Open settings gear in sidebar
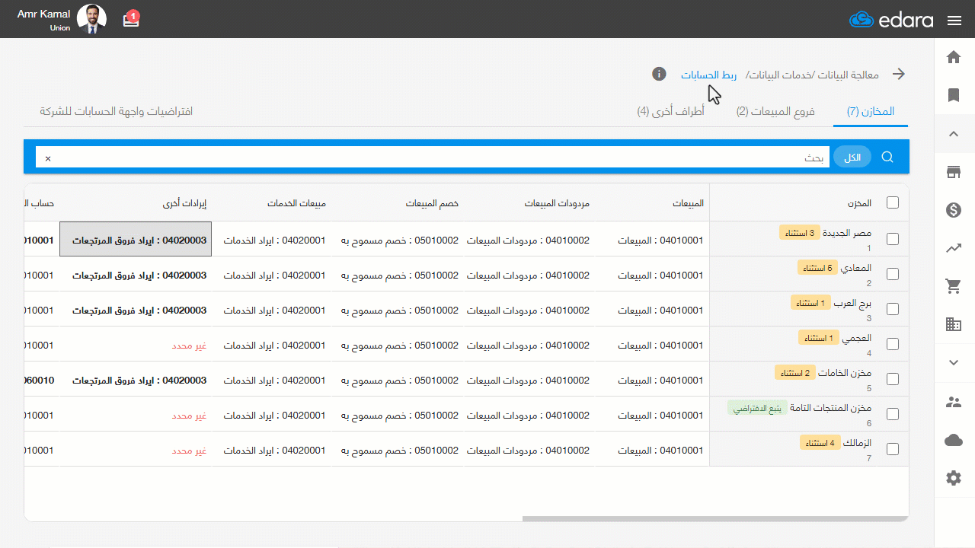 953,478
